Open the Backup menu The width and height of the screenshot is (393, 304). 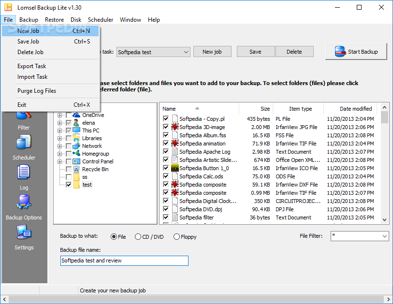click(29, 19)
